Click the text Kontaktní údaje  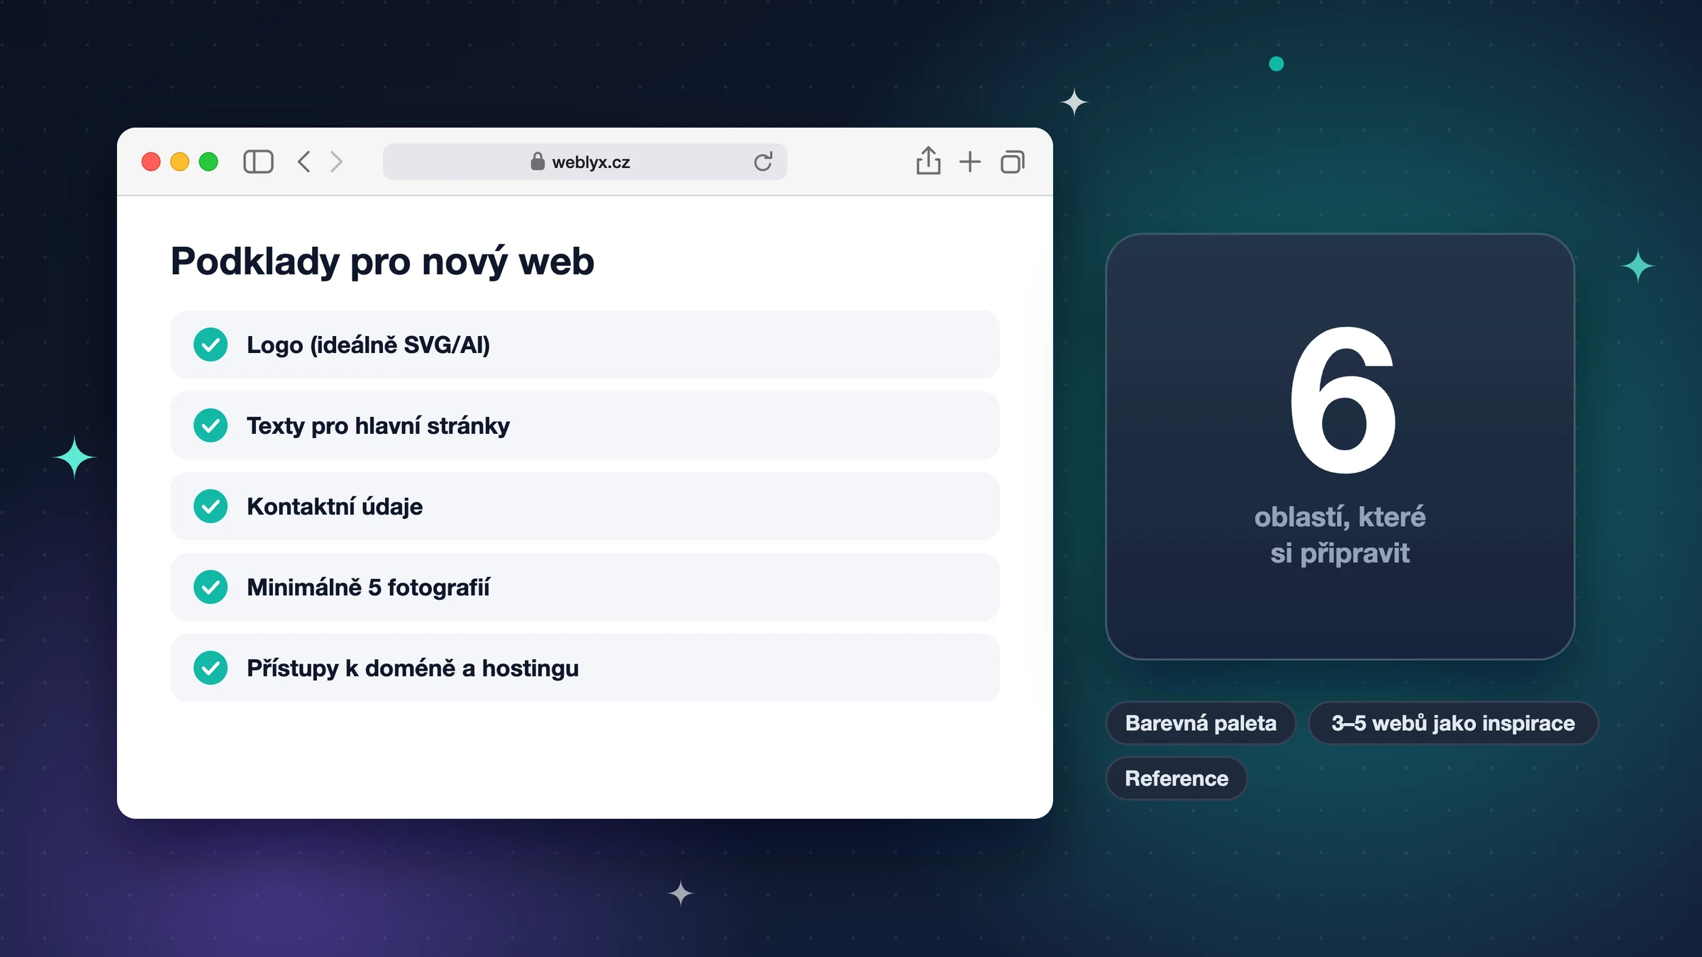coord(335,506)
